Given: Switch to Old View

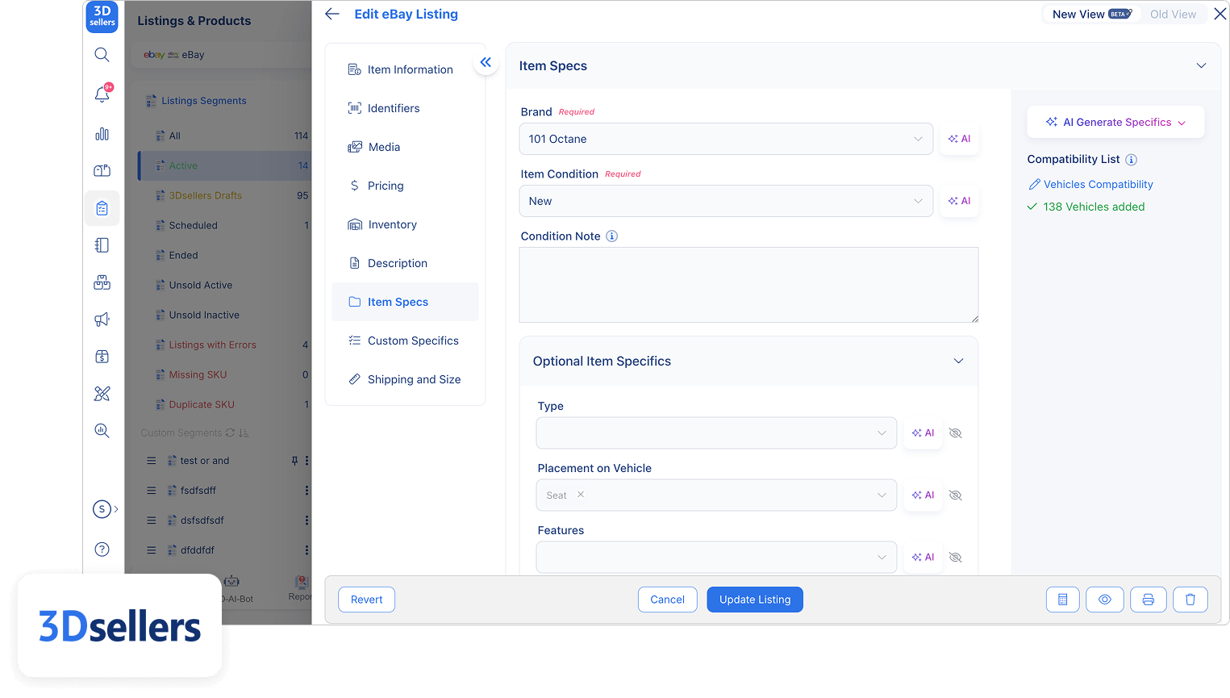Looking at the screenshot, I should pyautogui.click(x=1173, y=15).
